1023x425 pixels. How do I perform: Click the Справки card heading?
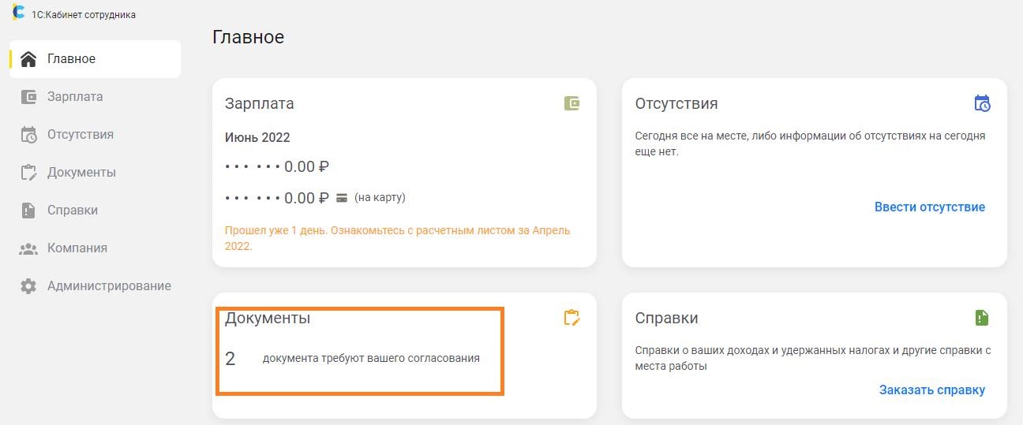pyautogui.click(x=667, y=319)
